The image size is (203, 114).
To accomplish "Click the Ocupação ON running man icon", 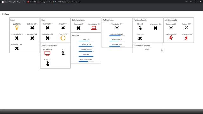I will tap(186, 38).
